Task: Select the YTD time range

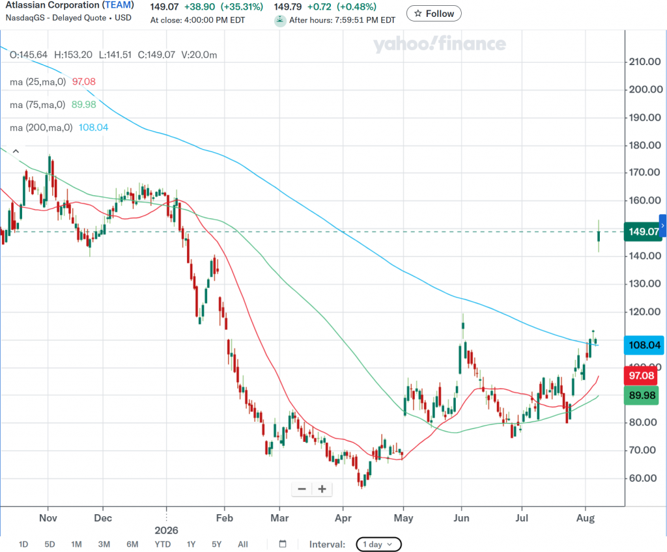Action: [162, 544]
